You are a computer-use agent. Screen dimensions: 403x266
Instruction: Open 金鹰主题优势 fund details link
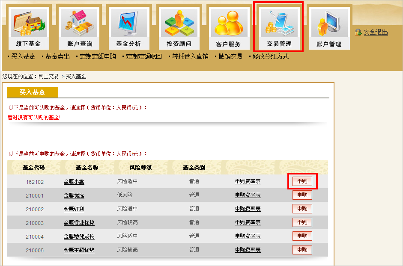click(79, 250)
